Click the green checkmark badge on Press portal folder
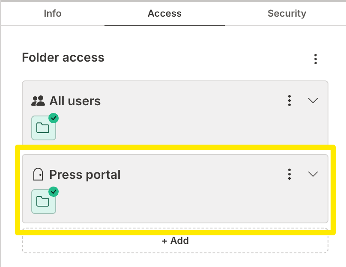The width and height of the screenshot is (346, 267). tap(54, 192)
